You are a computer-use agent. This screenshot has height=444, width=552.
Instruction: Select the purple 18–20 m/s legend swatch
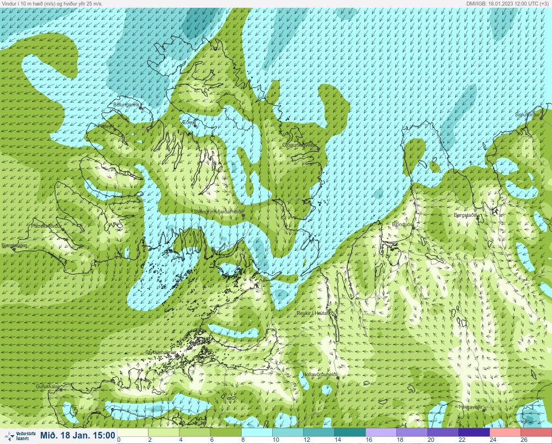(x=412, y=432)
